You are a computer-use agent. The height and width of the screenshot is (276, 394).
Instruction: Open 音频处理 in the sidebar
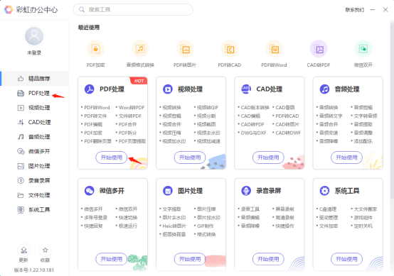34,137
